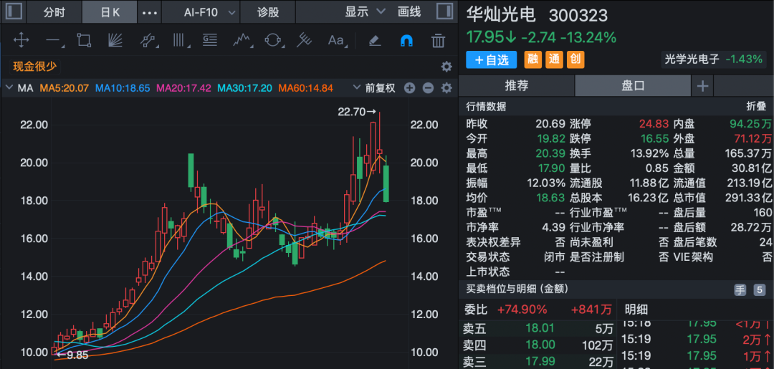Click the 涨停 price 24.83
This screenshot has height=369, width=774.
[x=654, y=123]
